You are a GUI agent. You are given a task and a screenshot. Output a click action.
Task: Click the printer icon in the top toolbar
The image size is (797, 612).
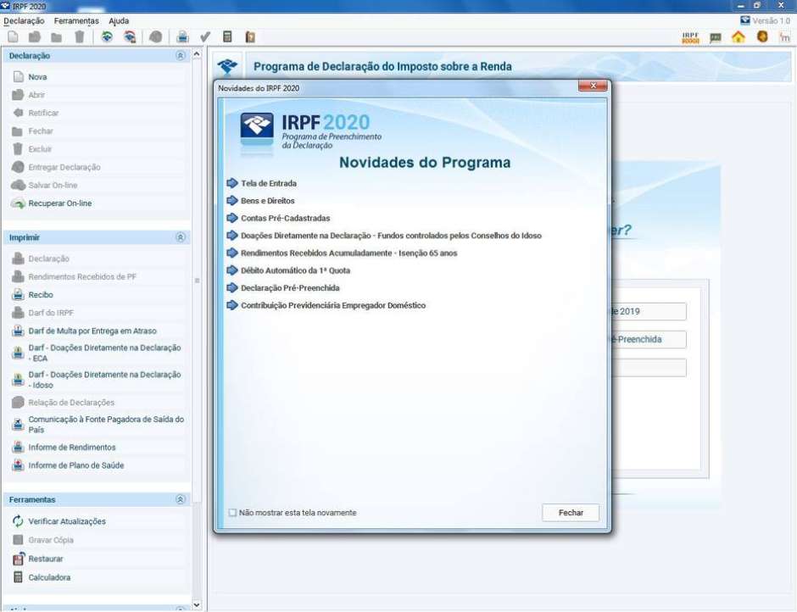[182, 37]
